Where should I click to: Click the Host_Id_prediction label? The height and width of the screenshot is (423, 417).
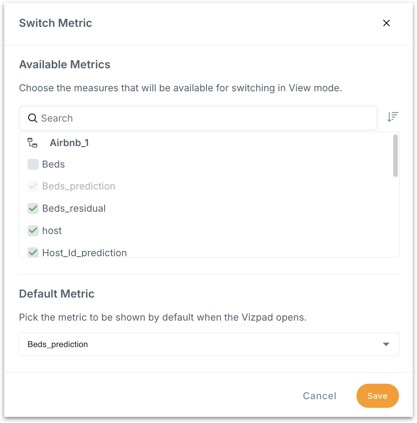pos(84,253)
